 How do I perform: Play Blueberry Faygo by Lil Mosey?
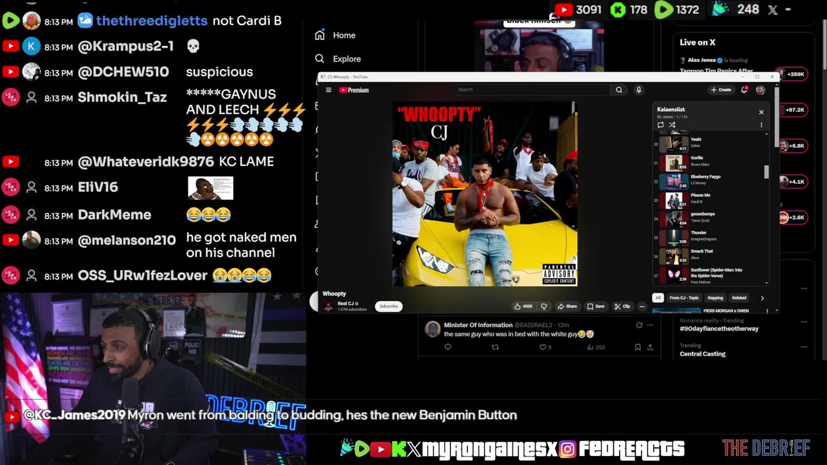click(x=711, y=180)
